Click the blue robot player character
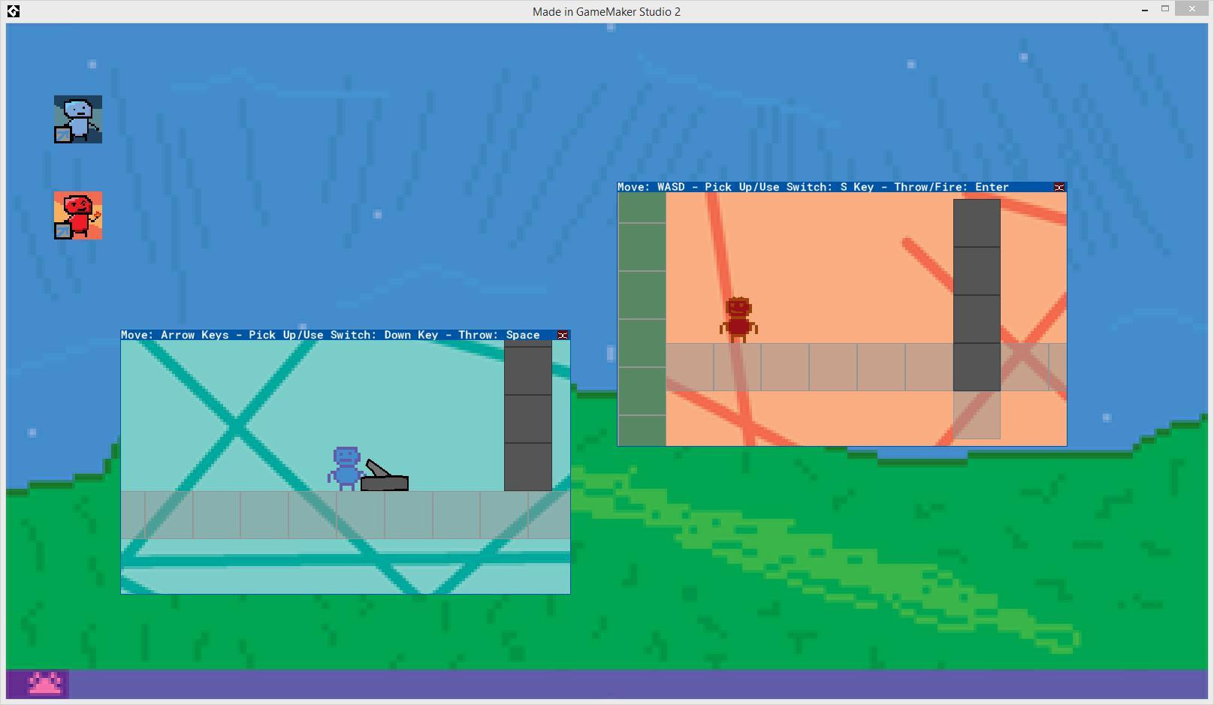 pyautogui.click(x=346, y=468)
